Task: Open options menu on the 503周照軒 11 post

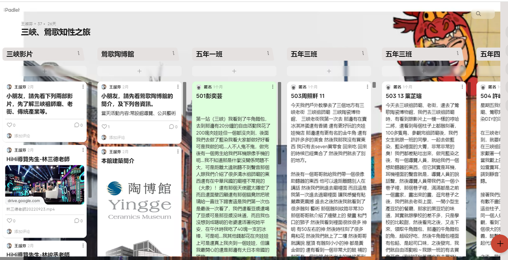Action: tap(367, 87)
